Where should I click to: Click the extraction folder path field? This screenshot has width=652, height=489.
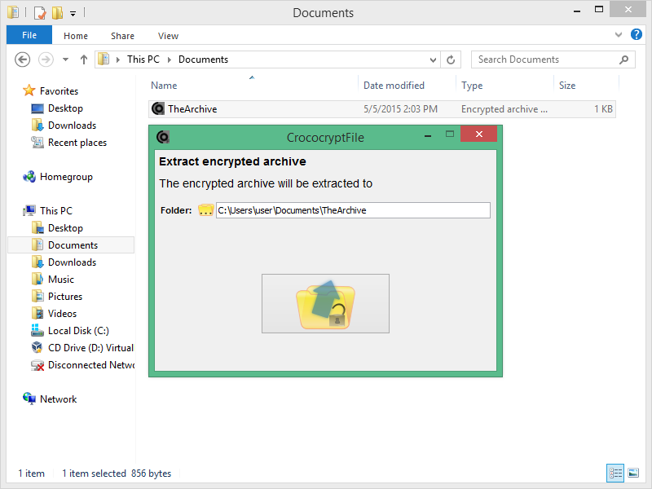(352, 210)
